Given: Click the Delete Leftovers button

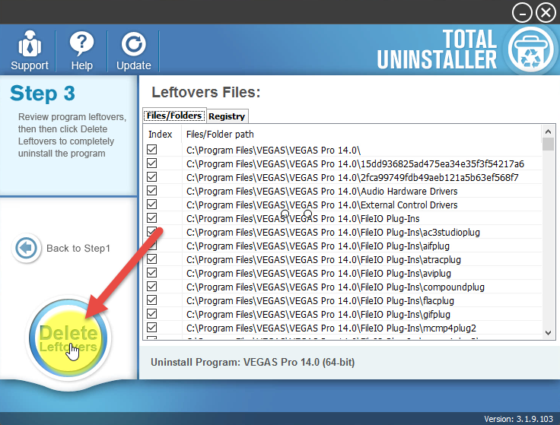Looking at the screenshot, I should pyautogui.click(x=68, y=338).
